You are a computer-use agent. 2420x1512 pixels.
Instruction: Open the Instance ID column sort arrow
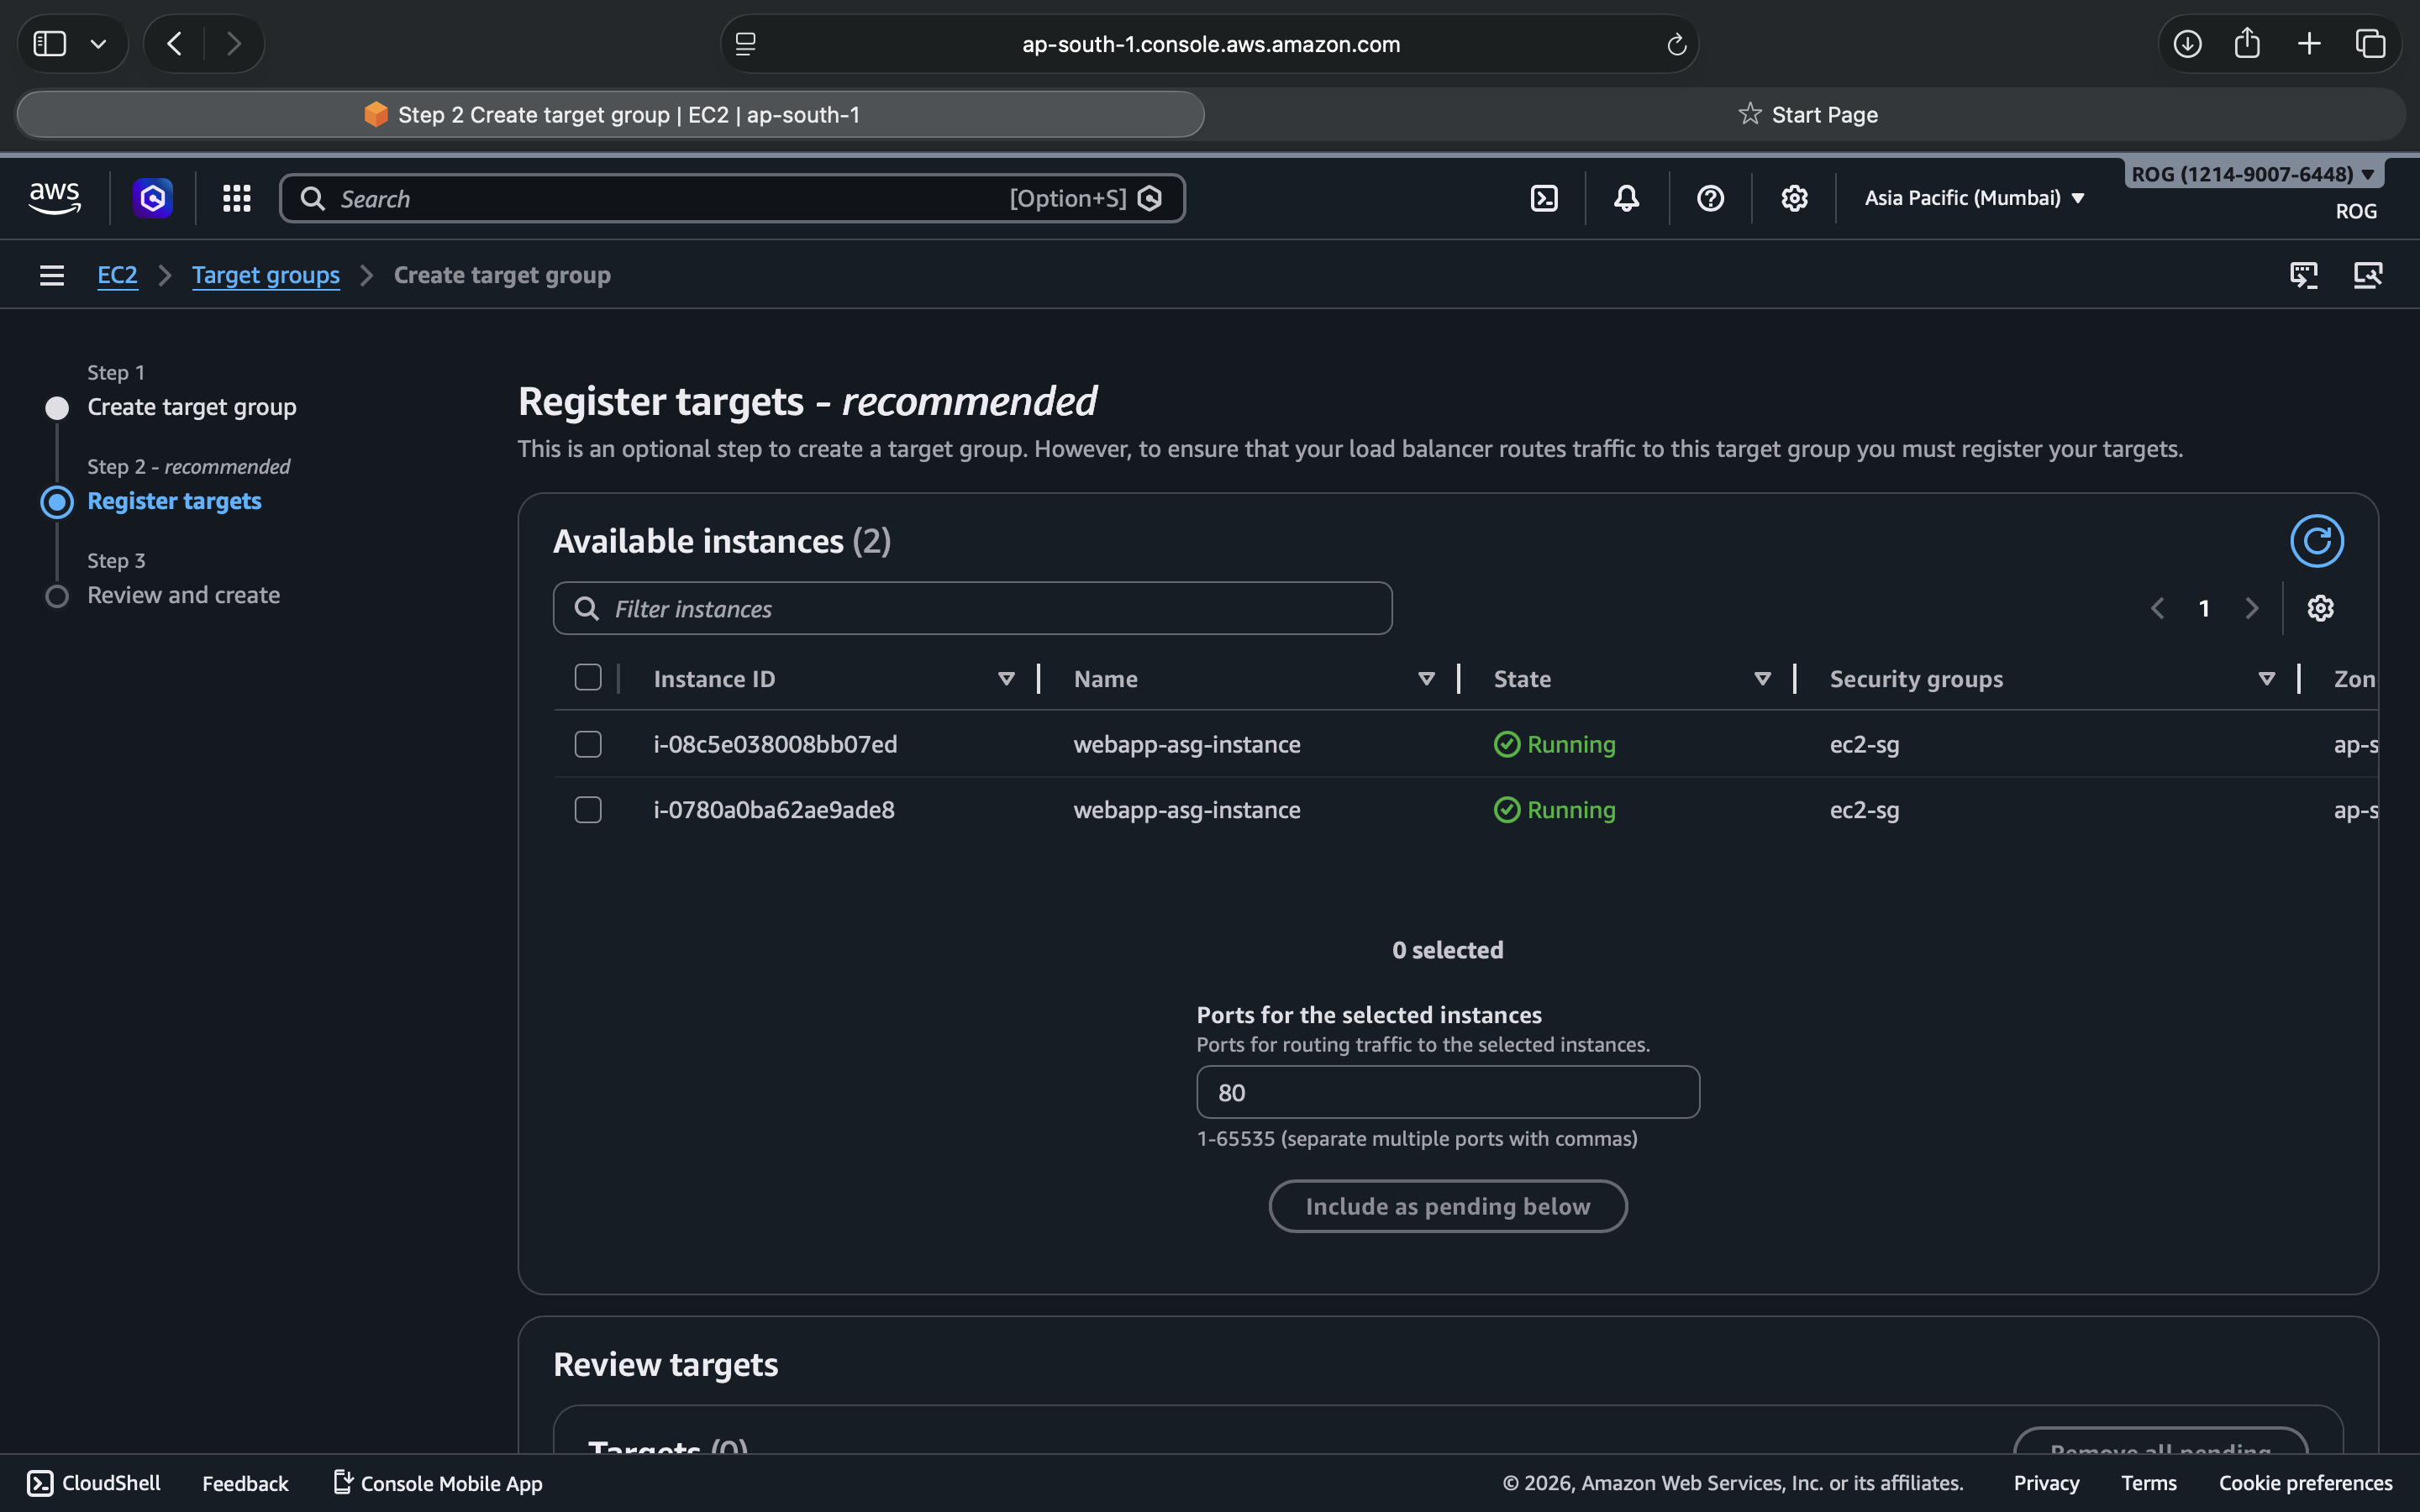[1006, 679]
